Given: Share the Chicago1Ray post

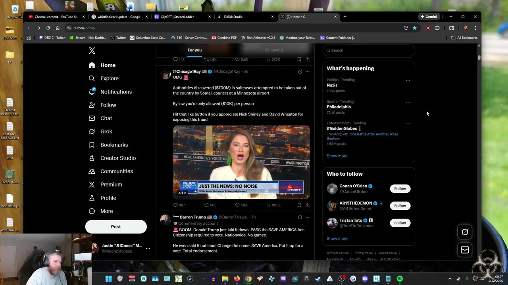Looking at the screenshot, I should point(307,205).
